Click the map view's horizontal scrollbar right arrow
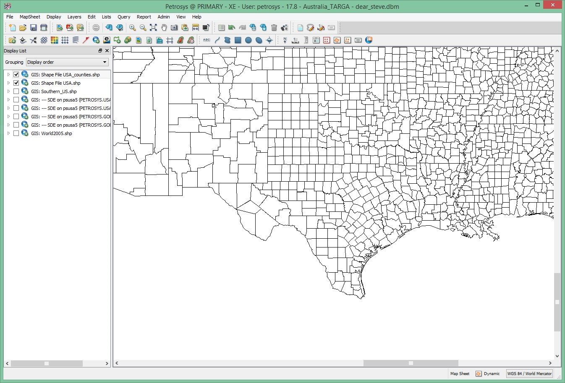This screenshot has height=383, width=565. coord(551,363)
